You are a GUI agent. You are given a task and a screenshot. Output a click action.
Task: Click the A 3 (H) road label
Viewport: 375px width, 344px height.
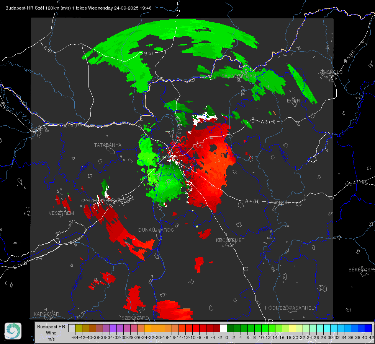(x=268, y=122)
